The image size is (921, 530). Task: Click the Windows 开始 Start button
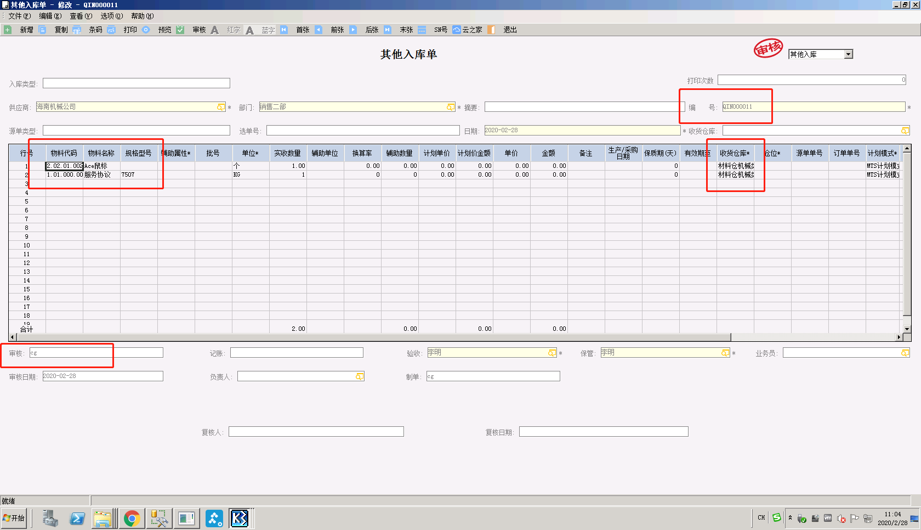[14, 518]
